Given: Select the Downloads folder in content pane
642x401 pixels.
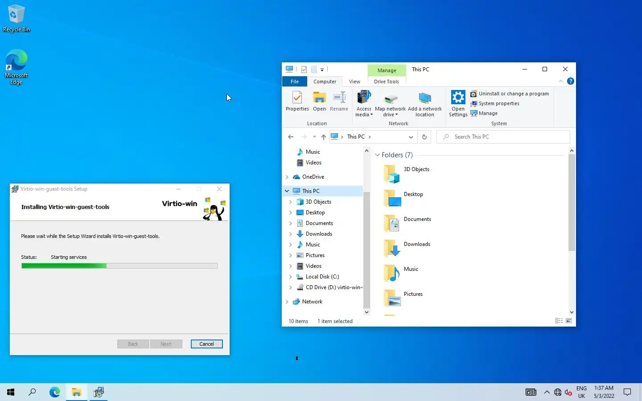Looking at the screenshot, I should click(407, 248).
